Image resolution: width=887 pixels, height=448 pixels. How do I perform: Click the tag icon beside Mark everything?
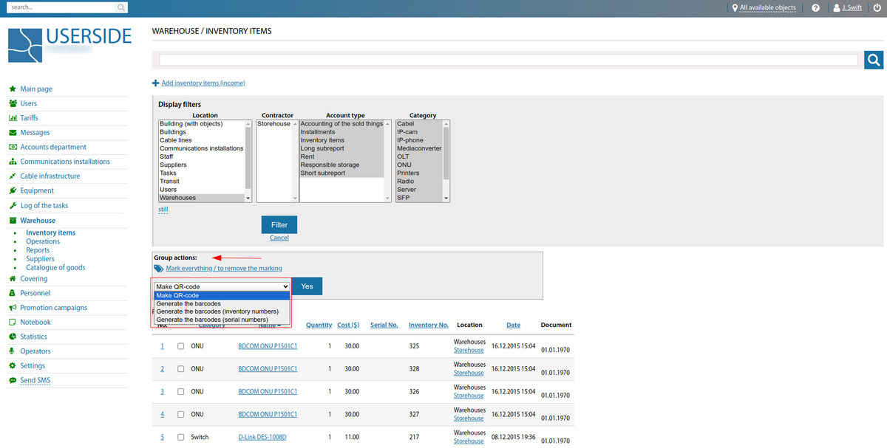[x=159, y=269]
